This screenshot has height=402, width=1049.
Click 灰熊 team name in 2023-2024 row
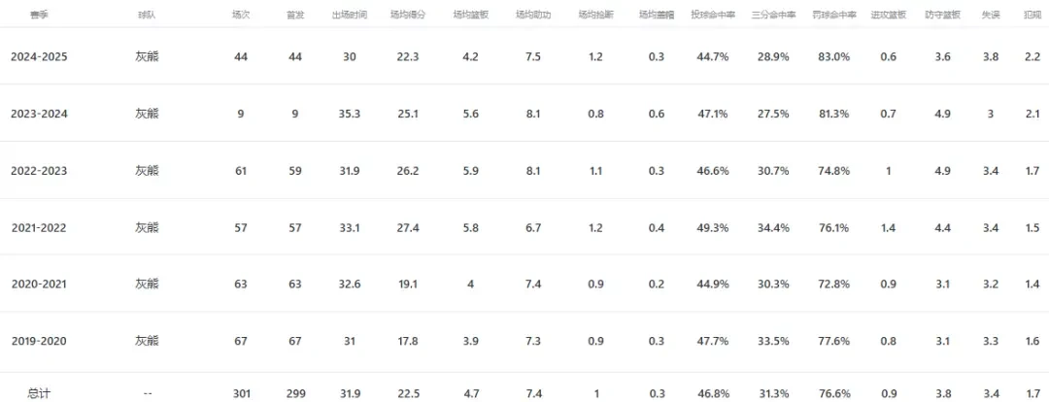pos(147,114)
